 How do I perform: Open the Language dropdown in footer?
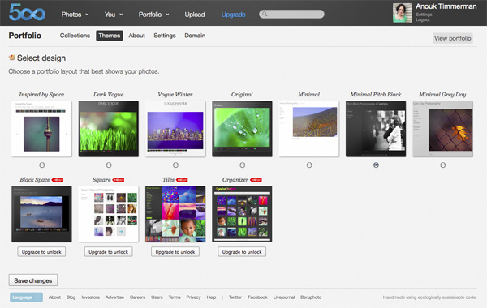(x=27, y=297)
